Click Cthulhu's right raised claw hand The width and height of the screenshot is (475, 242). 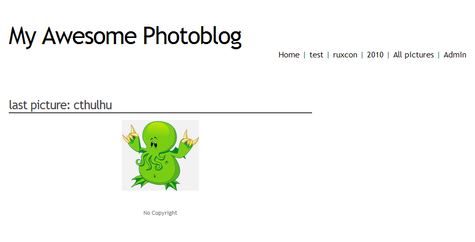tap(189, 139)
